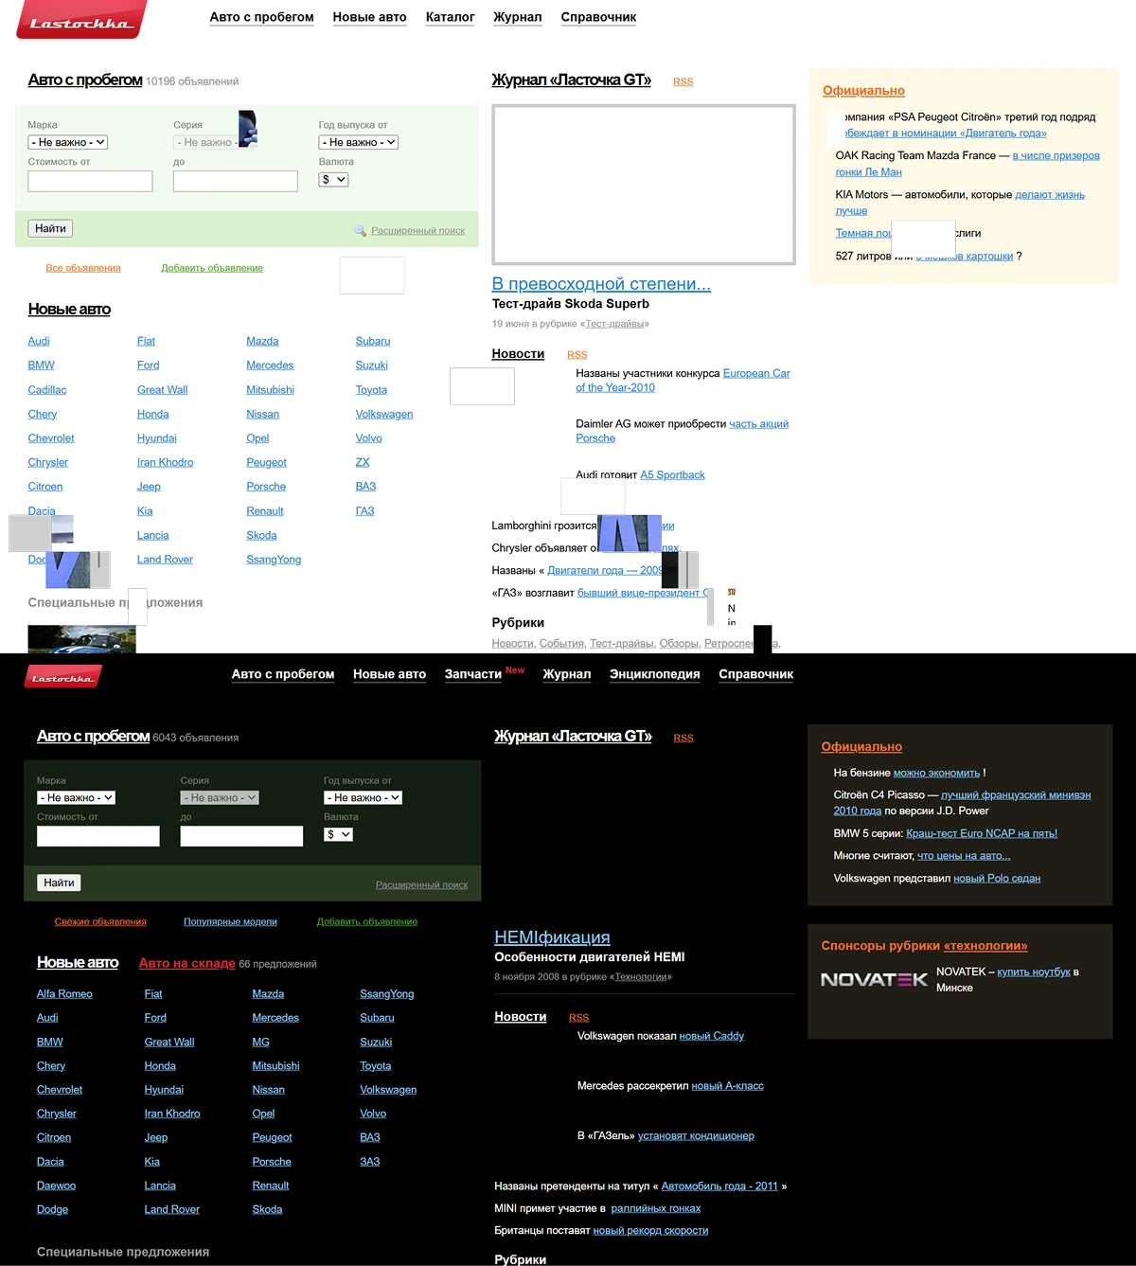Viewport: 1136px width, 1266px height.
Task: Focus the price до field on the light page
Action: click(x=236, y=181)
